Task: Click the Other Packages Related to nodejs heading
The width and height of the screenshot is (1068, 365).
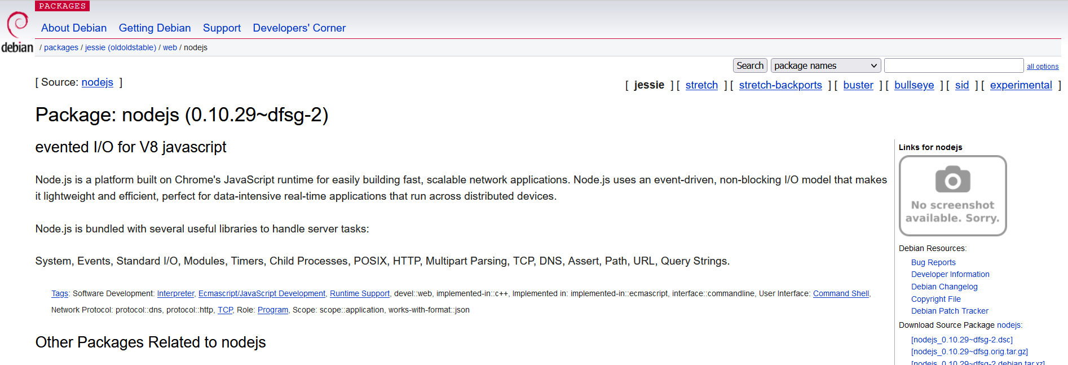Action: coord(151,342)
